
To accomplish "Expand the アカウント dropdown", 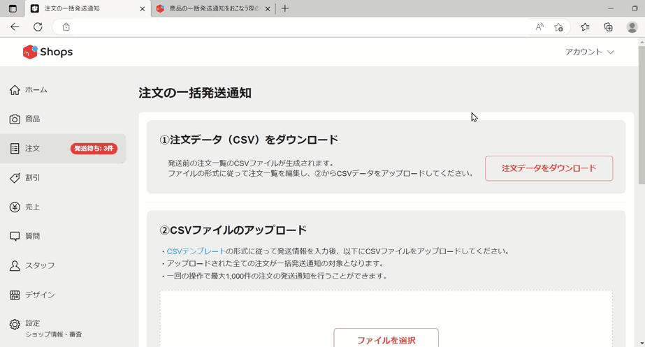I will [589, 52].
